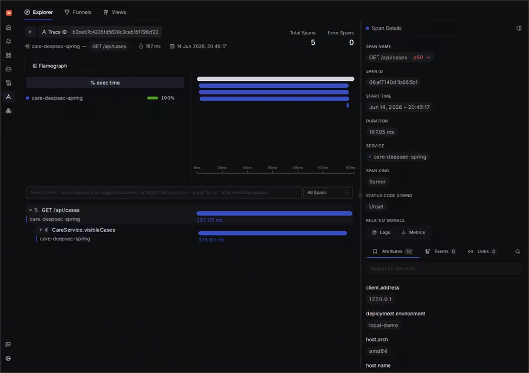The height and width of the screenshot is (373, 529).
Task: Click the small last flamegraph span marker
Action: 348,105
